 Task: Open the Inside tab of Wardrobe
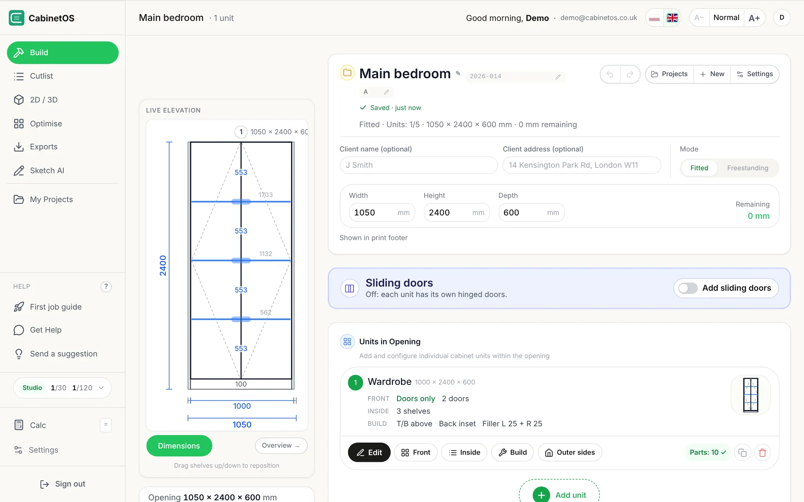pyautogui.click(x=464, y=453)
